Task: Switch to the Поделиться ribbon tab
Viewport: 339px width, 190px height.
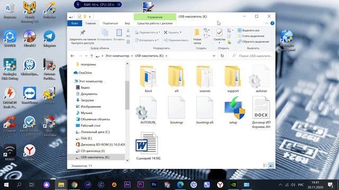Action: (x=110, y=23)
